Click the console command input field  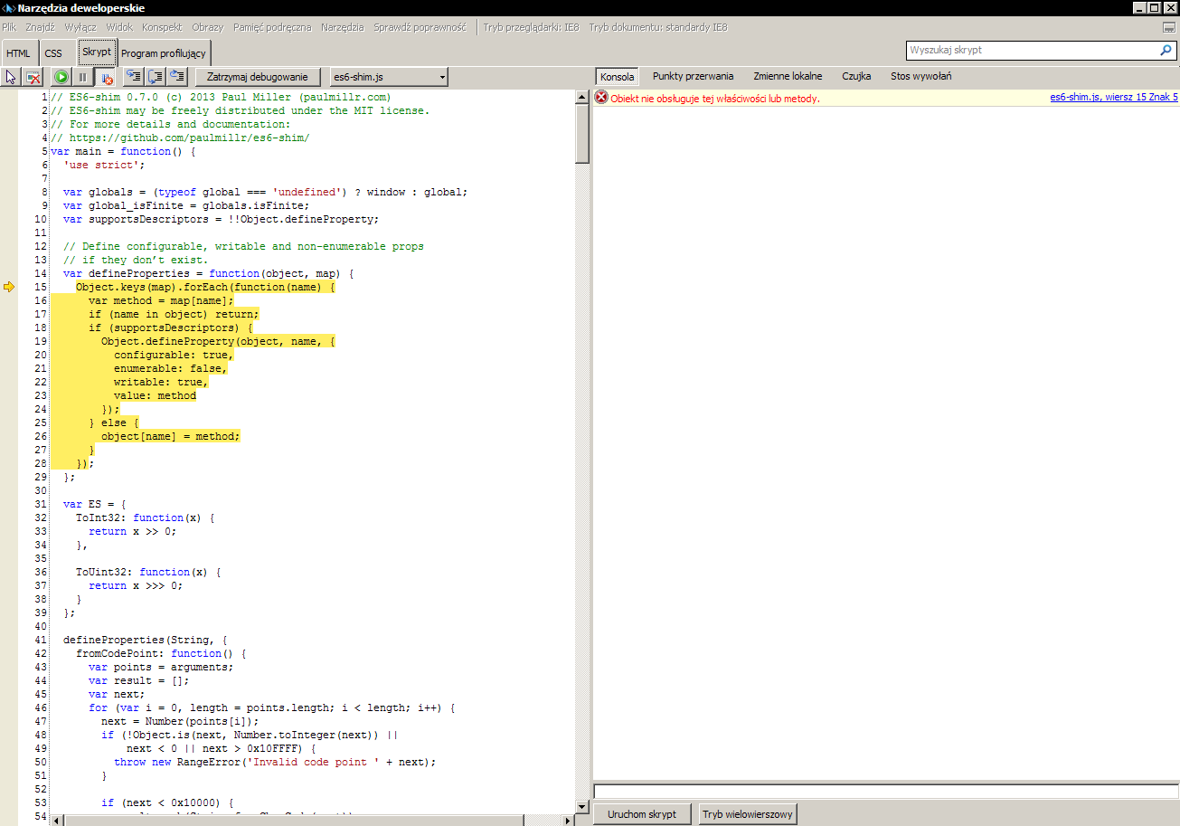[x=886, y=792]
